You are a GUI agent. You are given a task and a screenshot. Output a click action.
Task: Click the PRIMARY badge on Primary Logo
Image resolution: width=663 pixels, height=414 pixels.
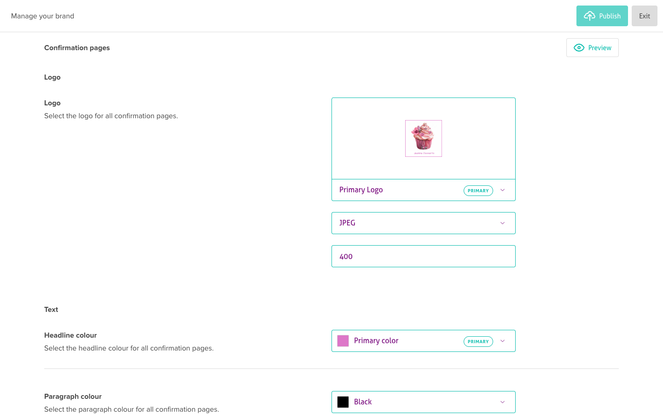pyautogui.click(x=478, y=190)
